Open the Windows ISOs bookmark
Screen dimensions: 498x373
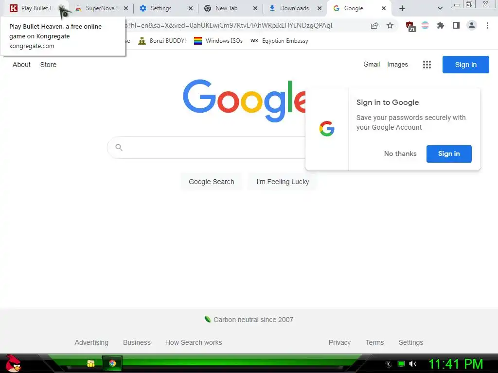pyautogui.click(x=218, y=41)
